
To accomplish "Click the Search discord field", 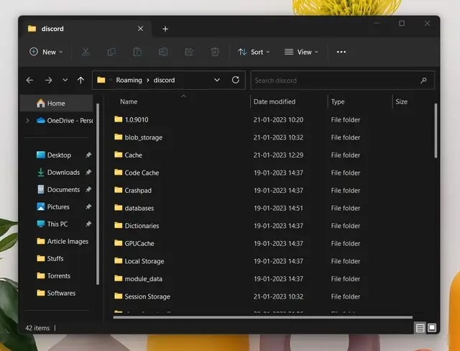I will (343, 80).
